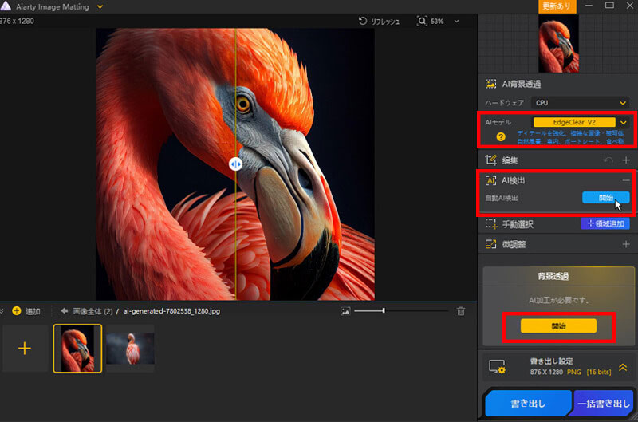Click the export settings monitor gear icon
This screenshot has width=638, height=422.
point(498,367)
